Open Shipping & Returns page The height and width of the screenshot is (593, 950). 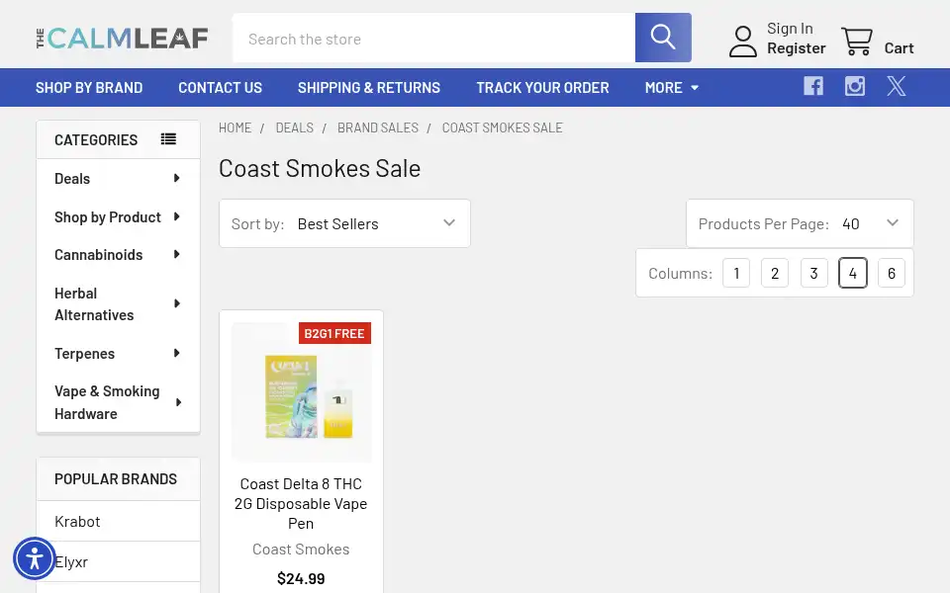click(x=369, y=88)
